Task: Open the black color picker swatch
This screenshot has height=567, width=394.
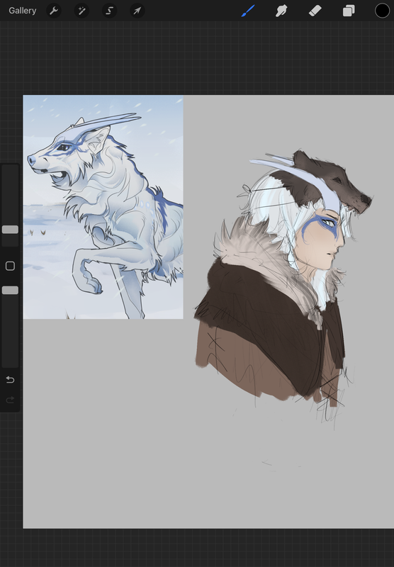Action: point(382,11)
